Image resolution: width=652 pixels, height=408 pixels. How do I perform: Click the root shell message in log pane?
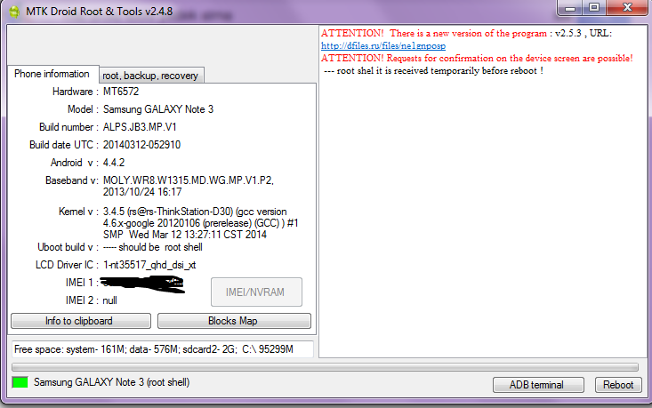coord(433,71)
